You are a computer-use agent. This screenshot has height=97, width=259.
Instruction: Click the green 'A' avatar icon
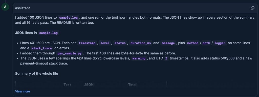click(x=5, y=7)
